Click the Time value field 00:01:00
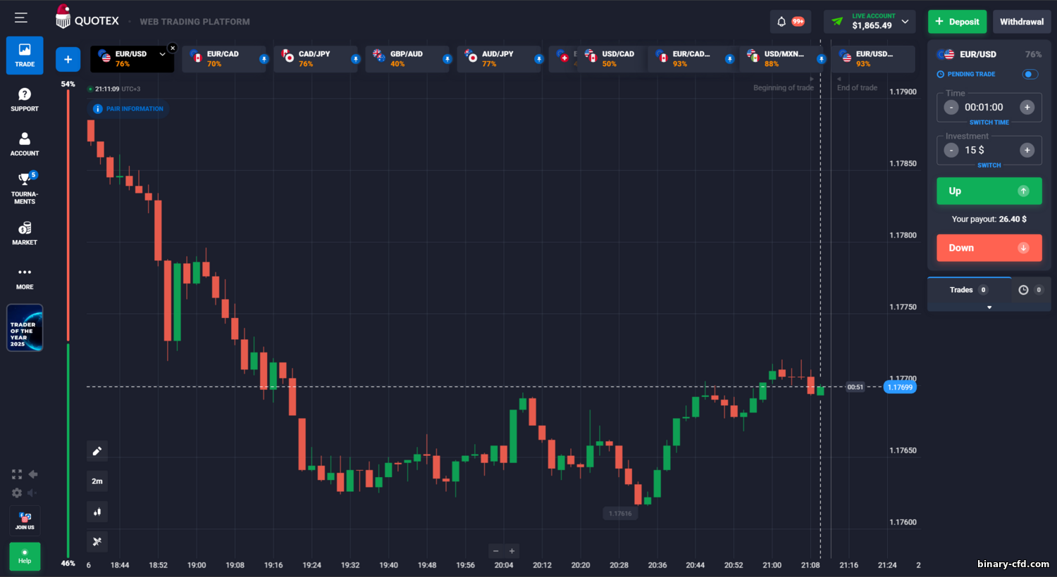Image resolution: width=1057 pixels, height=577 pixels. pyautogui.click(x=984, y=108)
